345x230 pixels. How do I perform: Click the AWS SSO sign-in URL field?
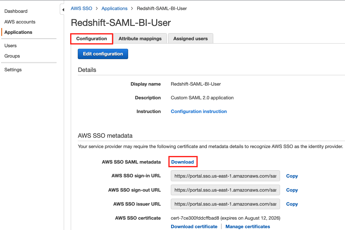click(225, 176)
